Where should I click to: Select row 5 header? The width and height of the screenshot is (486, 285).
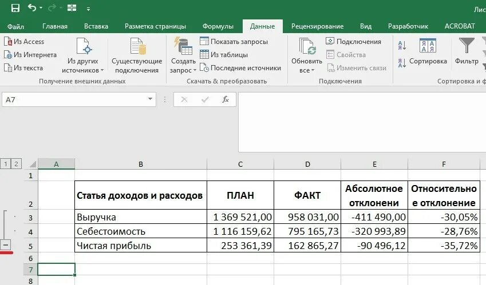pyautogui.click(x=31, y=246)
